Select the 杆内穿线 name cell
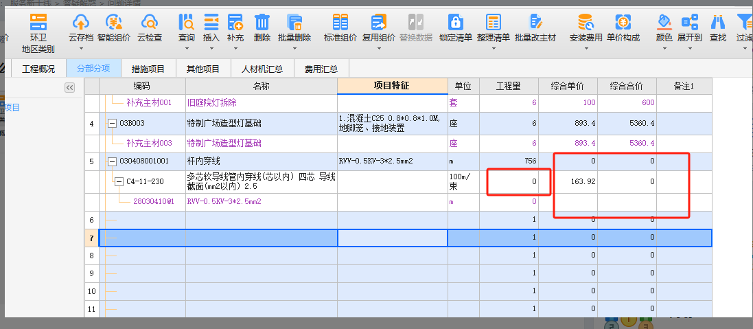Image resolution: width=753 pixels, height=329 pixels. tap(262, 161)
